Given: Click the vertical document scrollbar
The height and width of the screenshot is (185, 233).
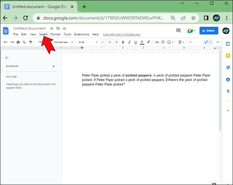Looking at the screenshot, I should (220, 90).
